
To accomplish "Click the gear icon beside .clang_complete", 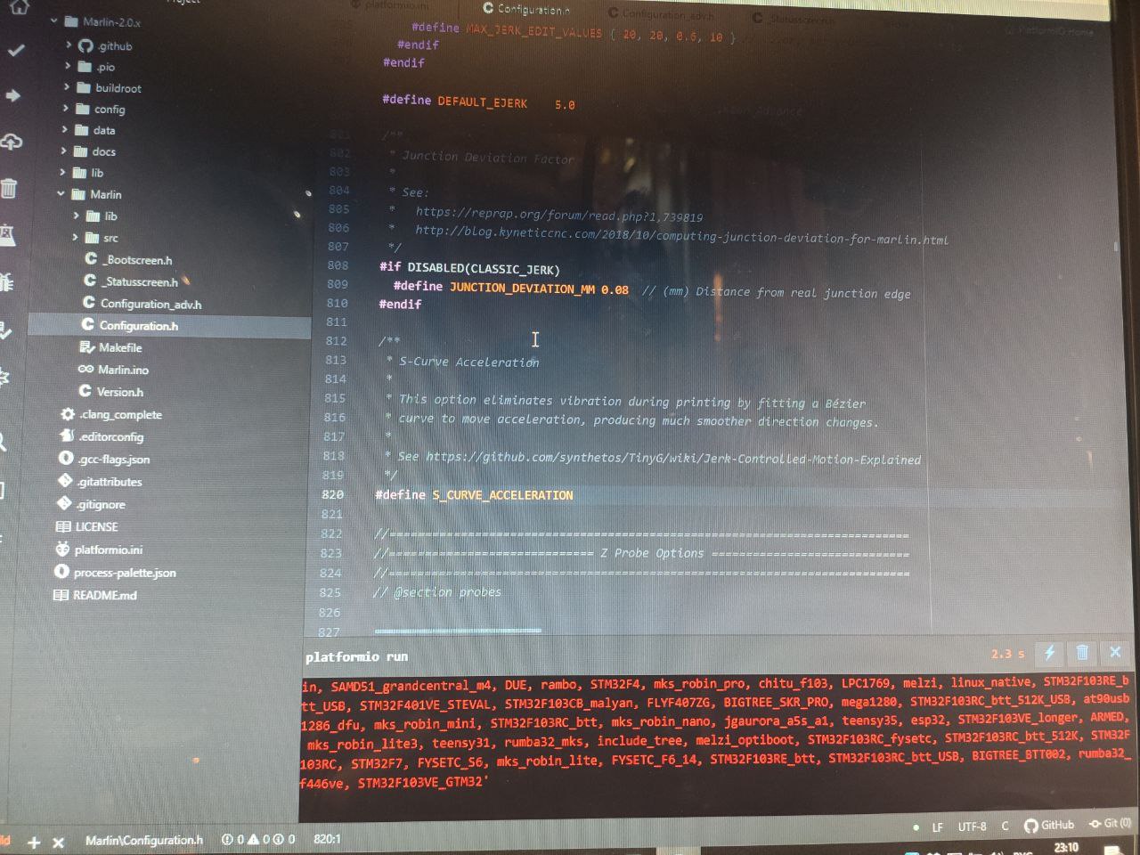I will 68,414.
